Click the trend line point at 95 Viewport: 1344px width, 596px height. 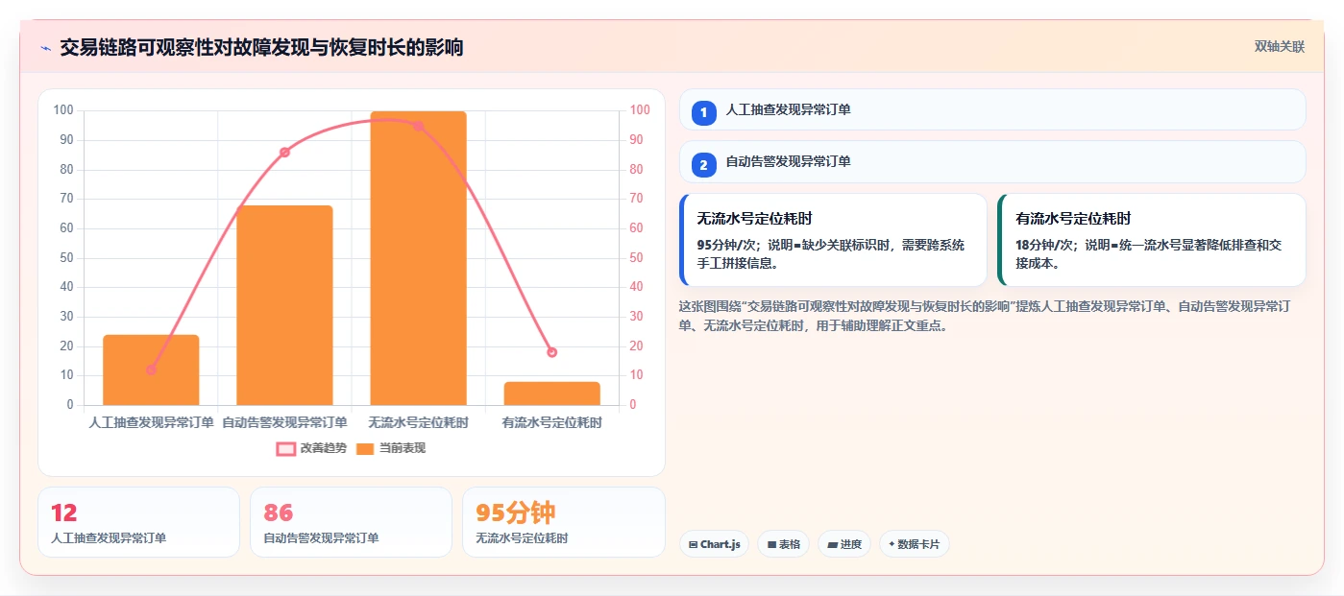tap(418, 126)
